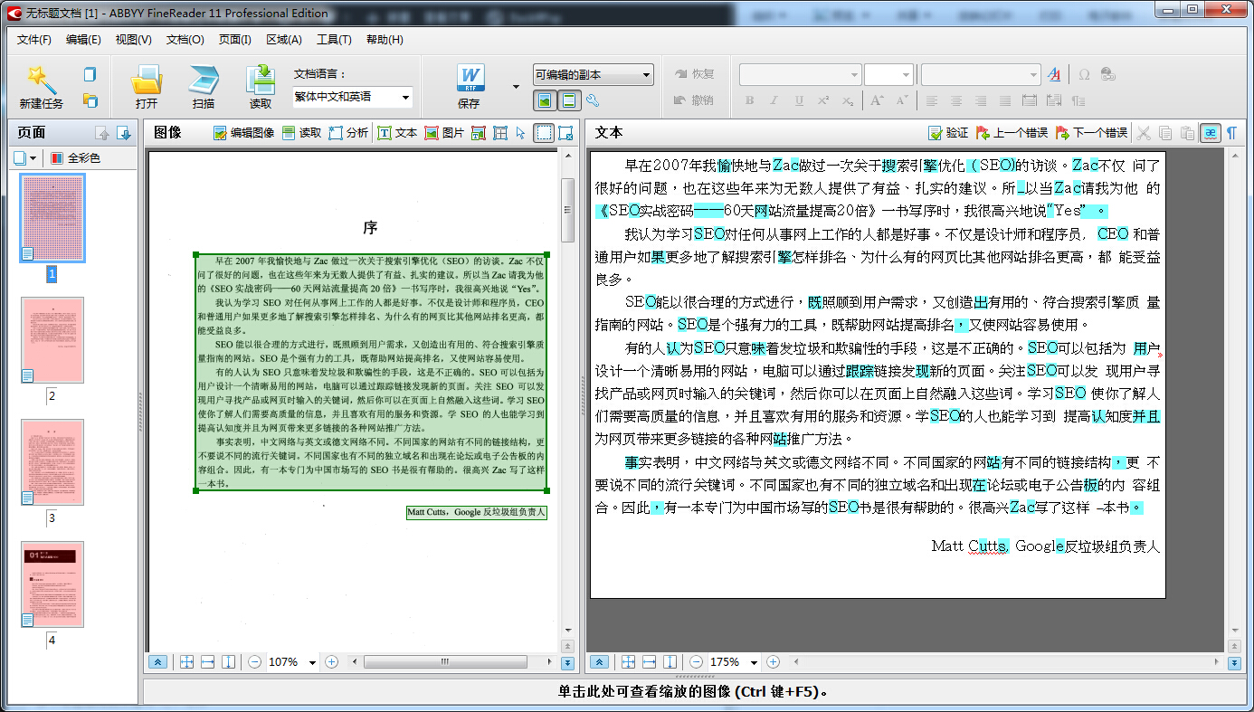Click the Image pane fit-to-width icon
The width and height of the screenshot is (1254, 712).
pyautogui.click(x=207, y=662)
